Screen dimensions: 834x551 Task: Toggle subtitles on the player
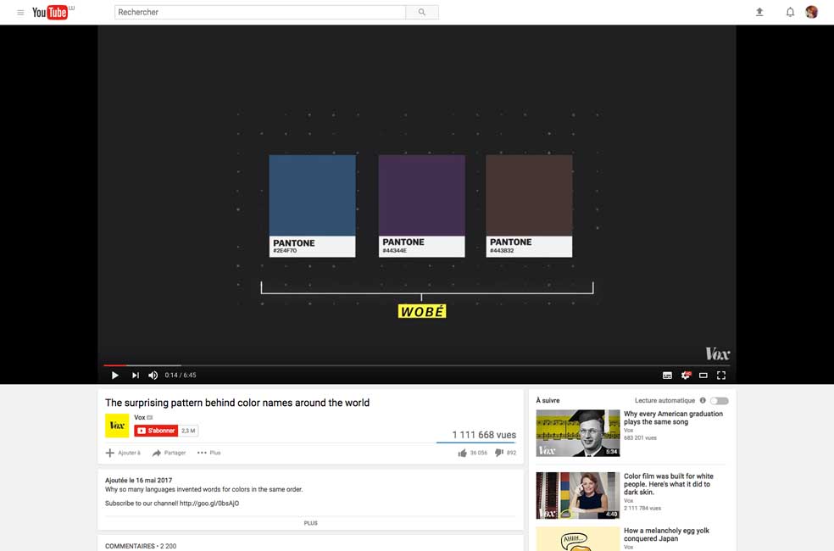667,375
